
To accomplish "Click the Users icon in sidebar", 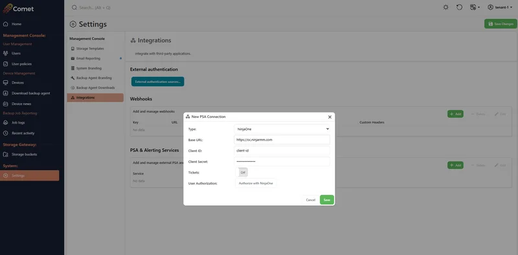I will [x=5, y=53].
